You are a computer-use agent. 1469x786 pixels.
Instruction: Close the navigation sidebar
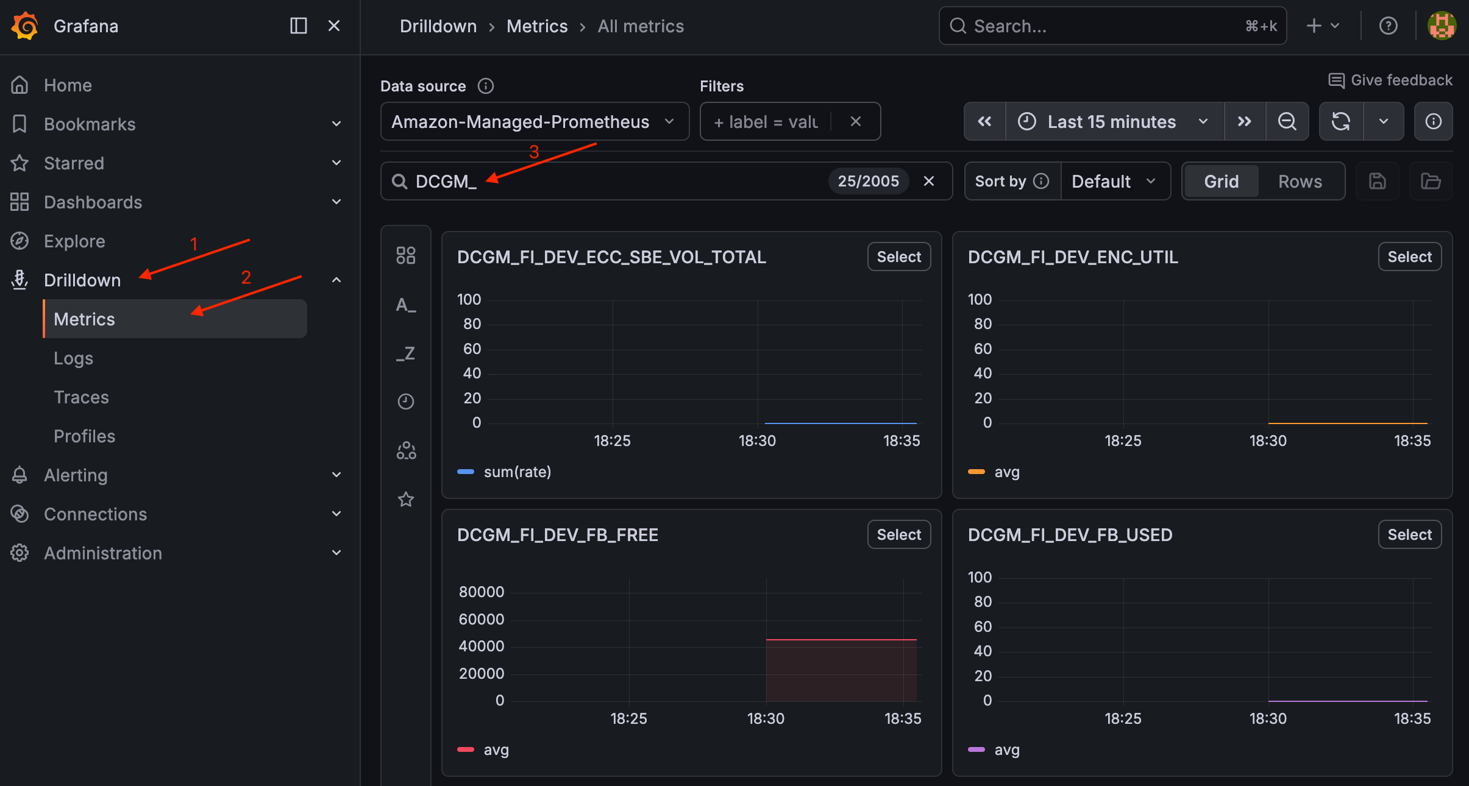[334, 26]
